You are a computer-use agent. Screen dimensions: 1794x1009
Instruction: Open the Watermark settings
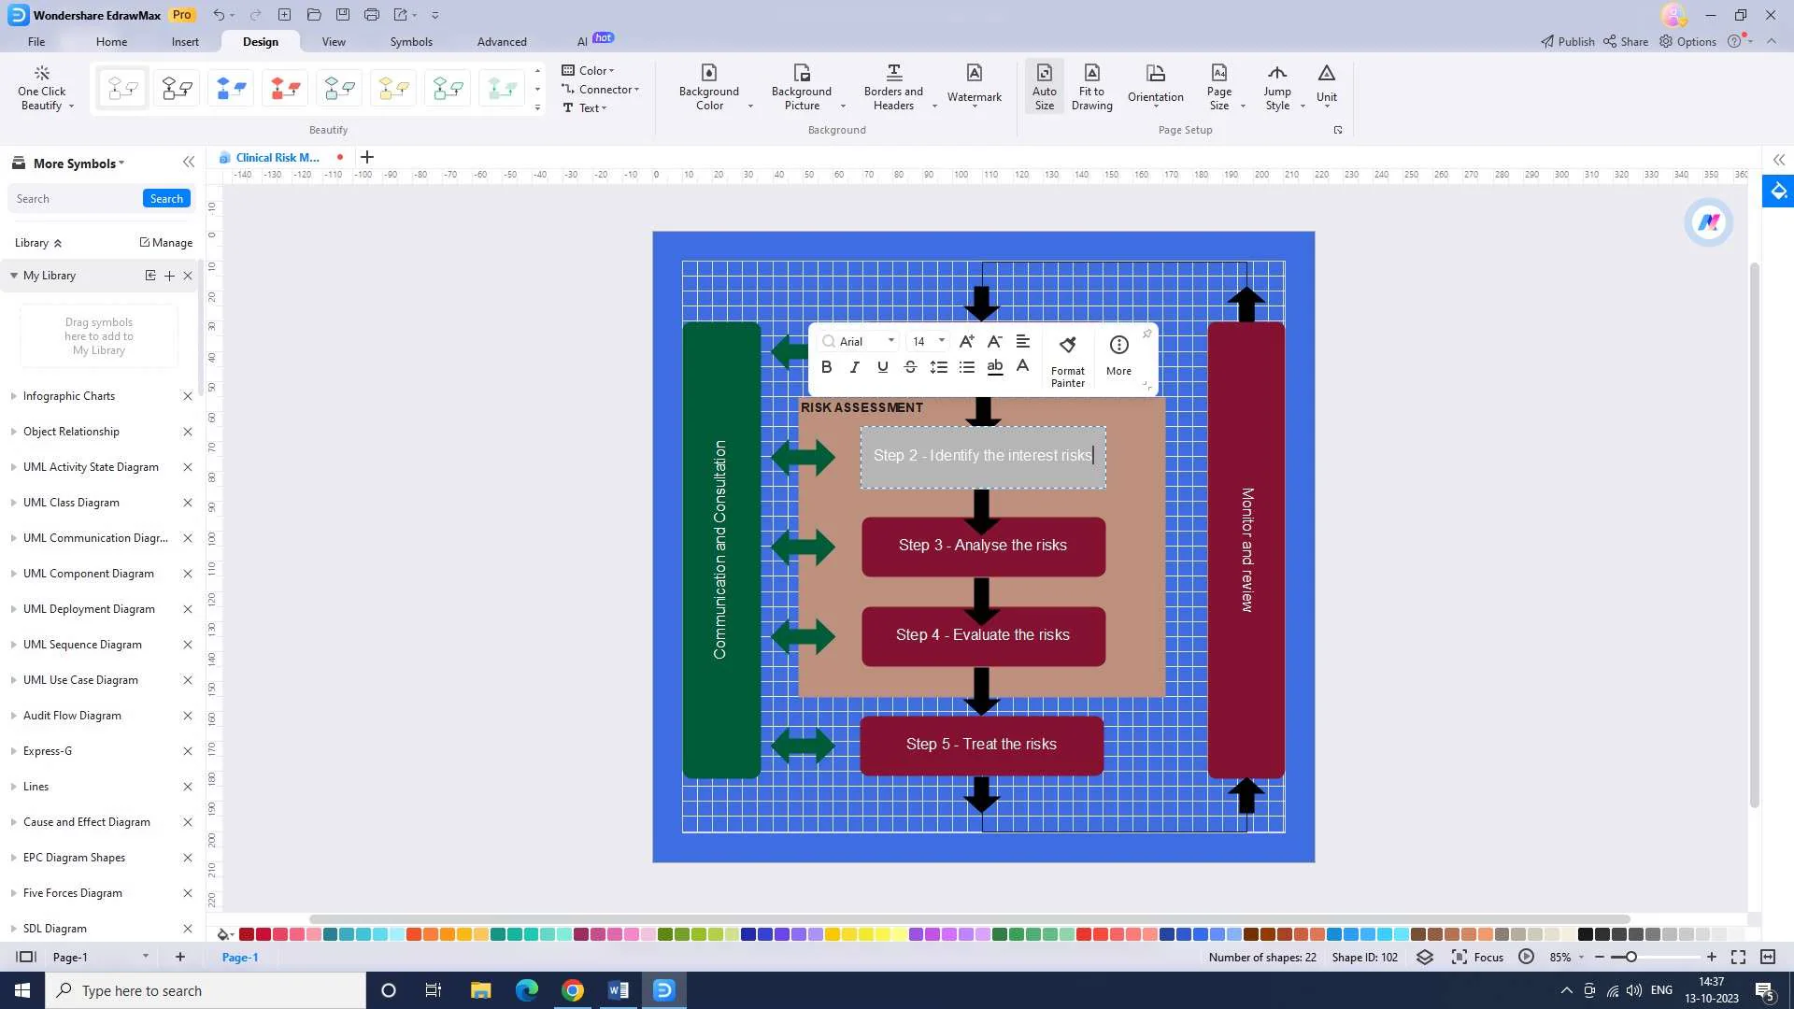tap(975, 86)
